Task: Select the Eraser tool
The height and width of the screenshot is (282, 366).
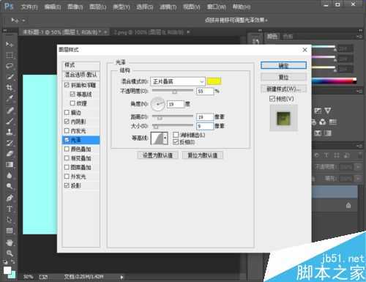Action: [x=10, y=154]
